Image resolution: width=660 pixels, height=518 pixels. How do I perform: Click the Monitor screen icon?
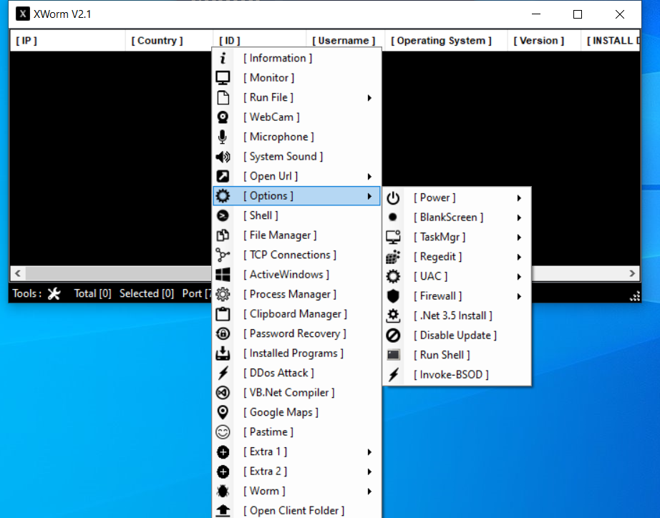pos(223,78)
